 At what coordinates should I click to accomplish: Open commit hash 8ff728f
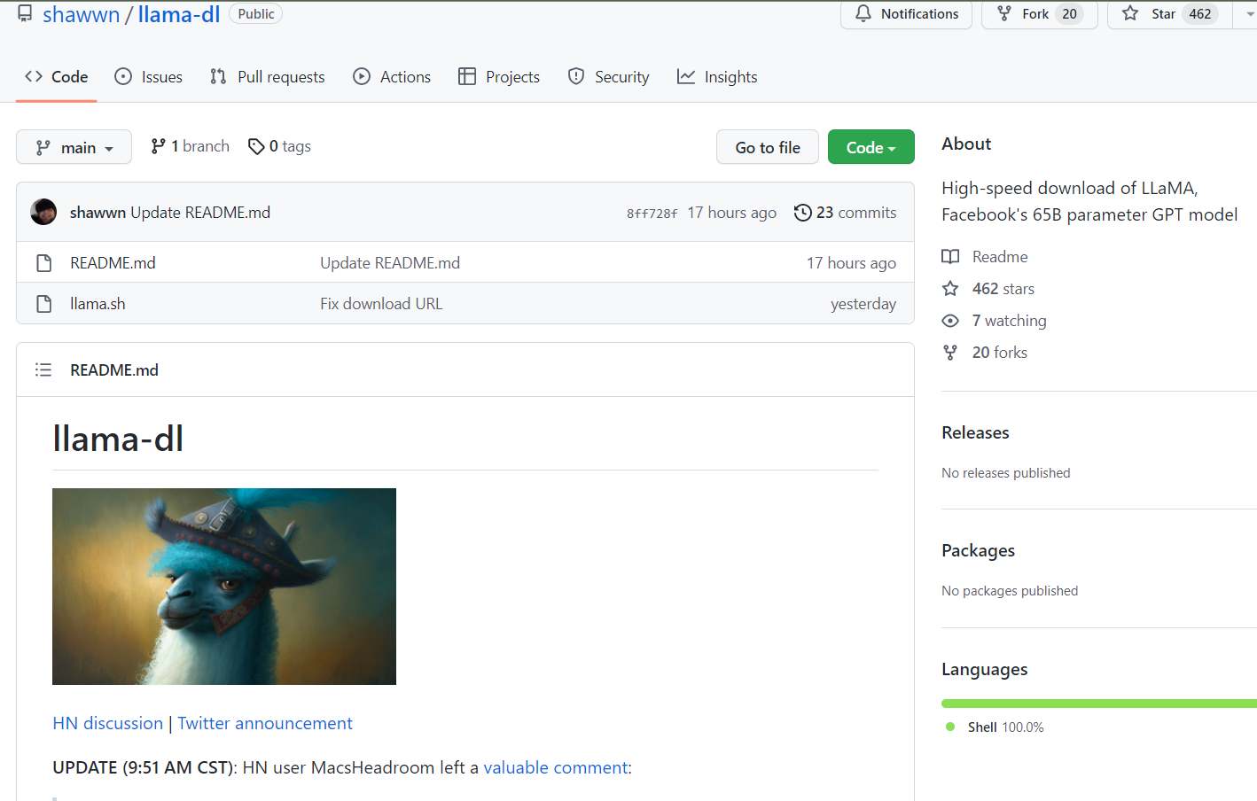point(652,214)
